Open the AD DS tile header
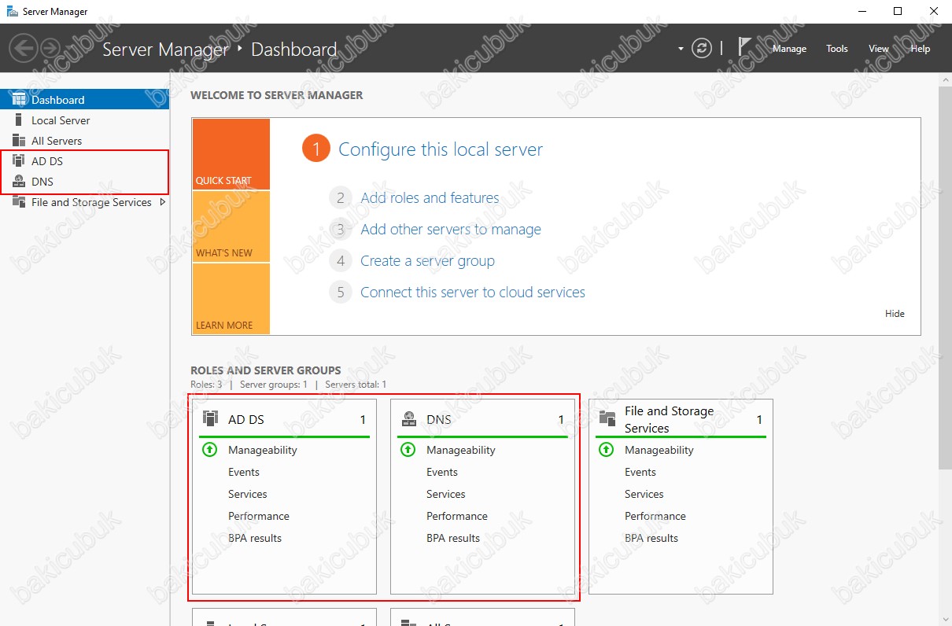Viewport: 952px width, 626px height. coord(284,419)
